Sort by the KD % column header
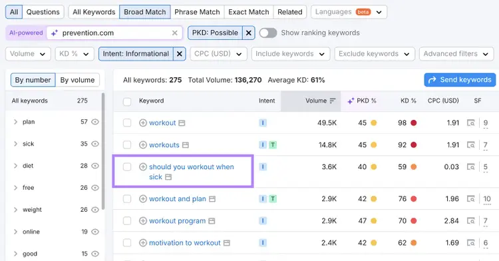 tap(409, 101)
